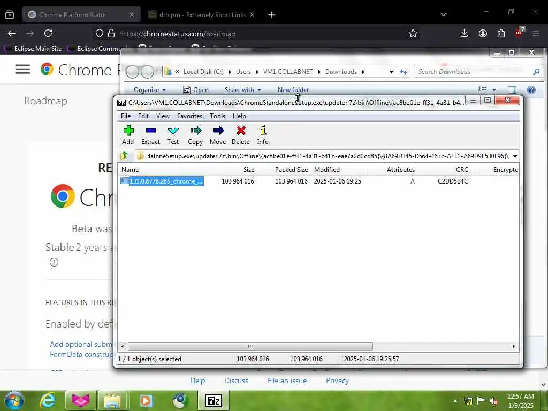Click the Search Downloads field in Explorer

474,72
